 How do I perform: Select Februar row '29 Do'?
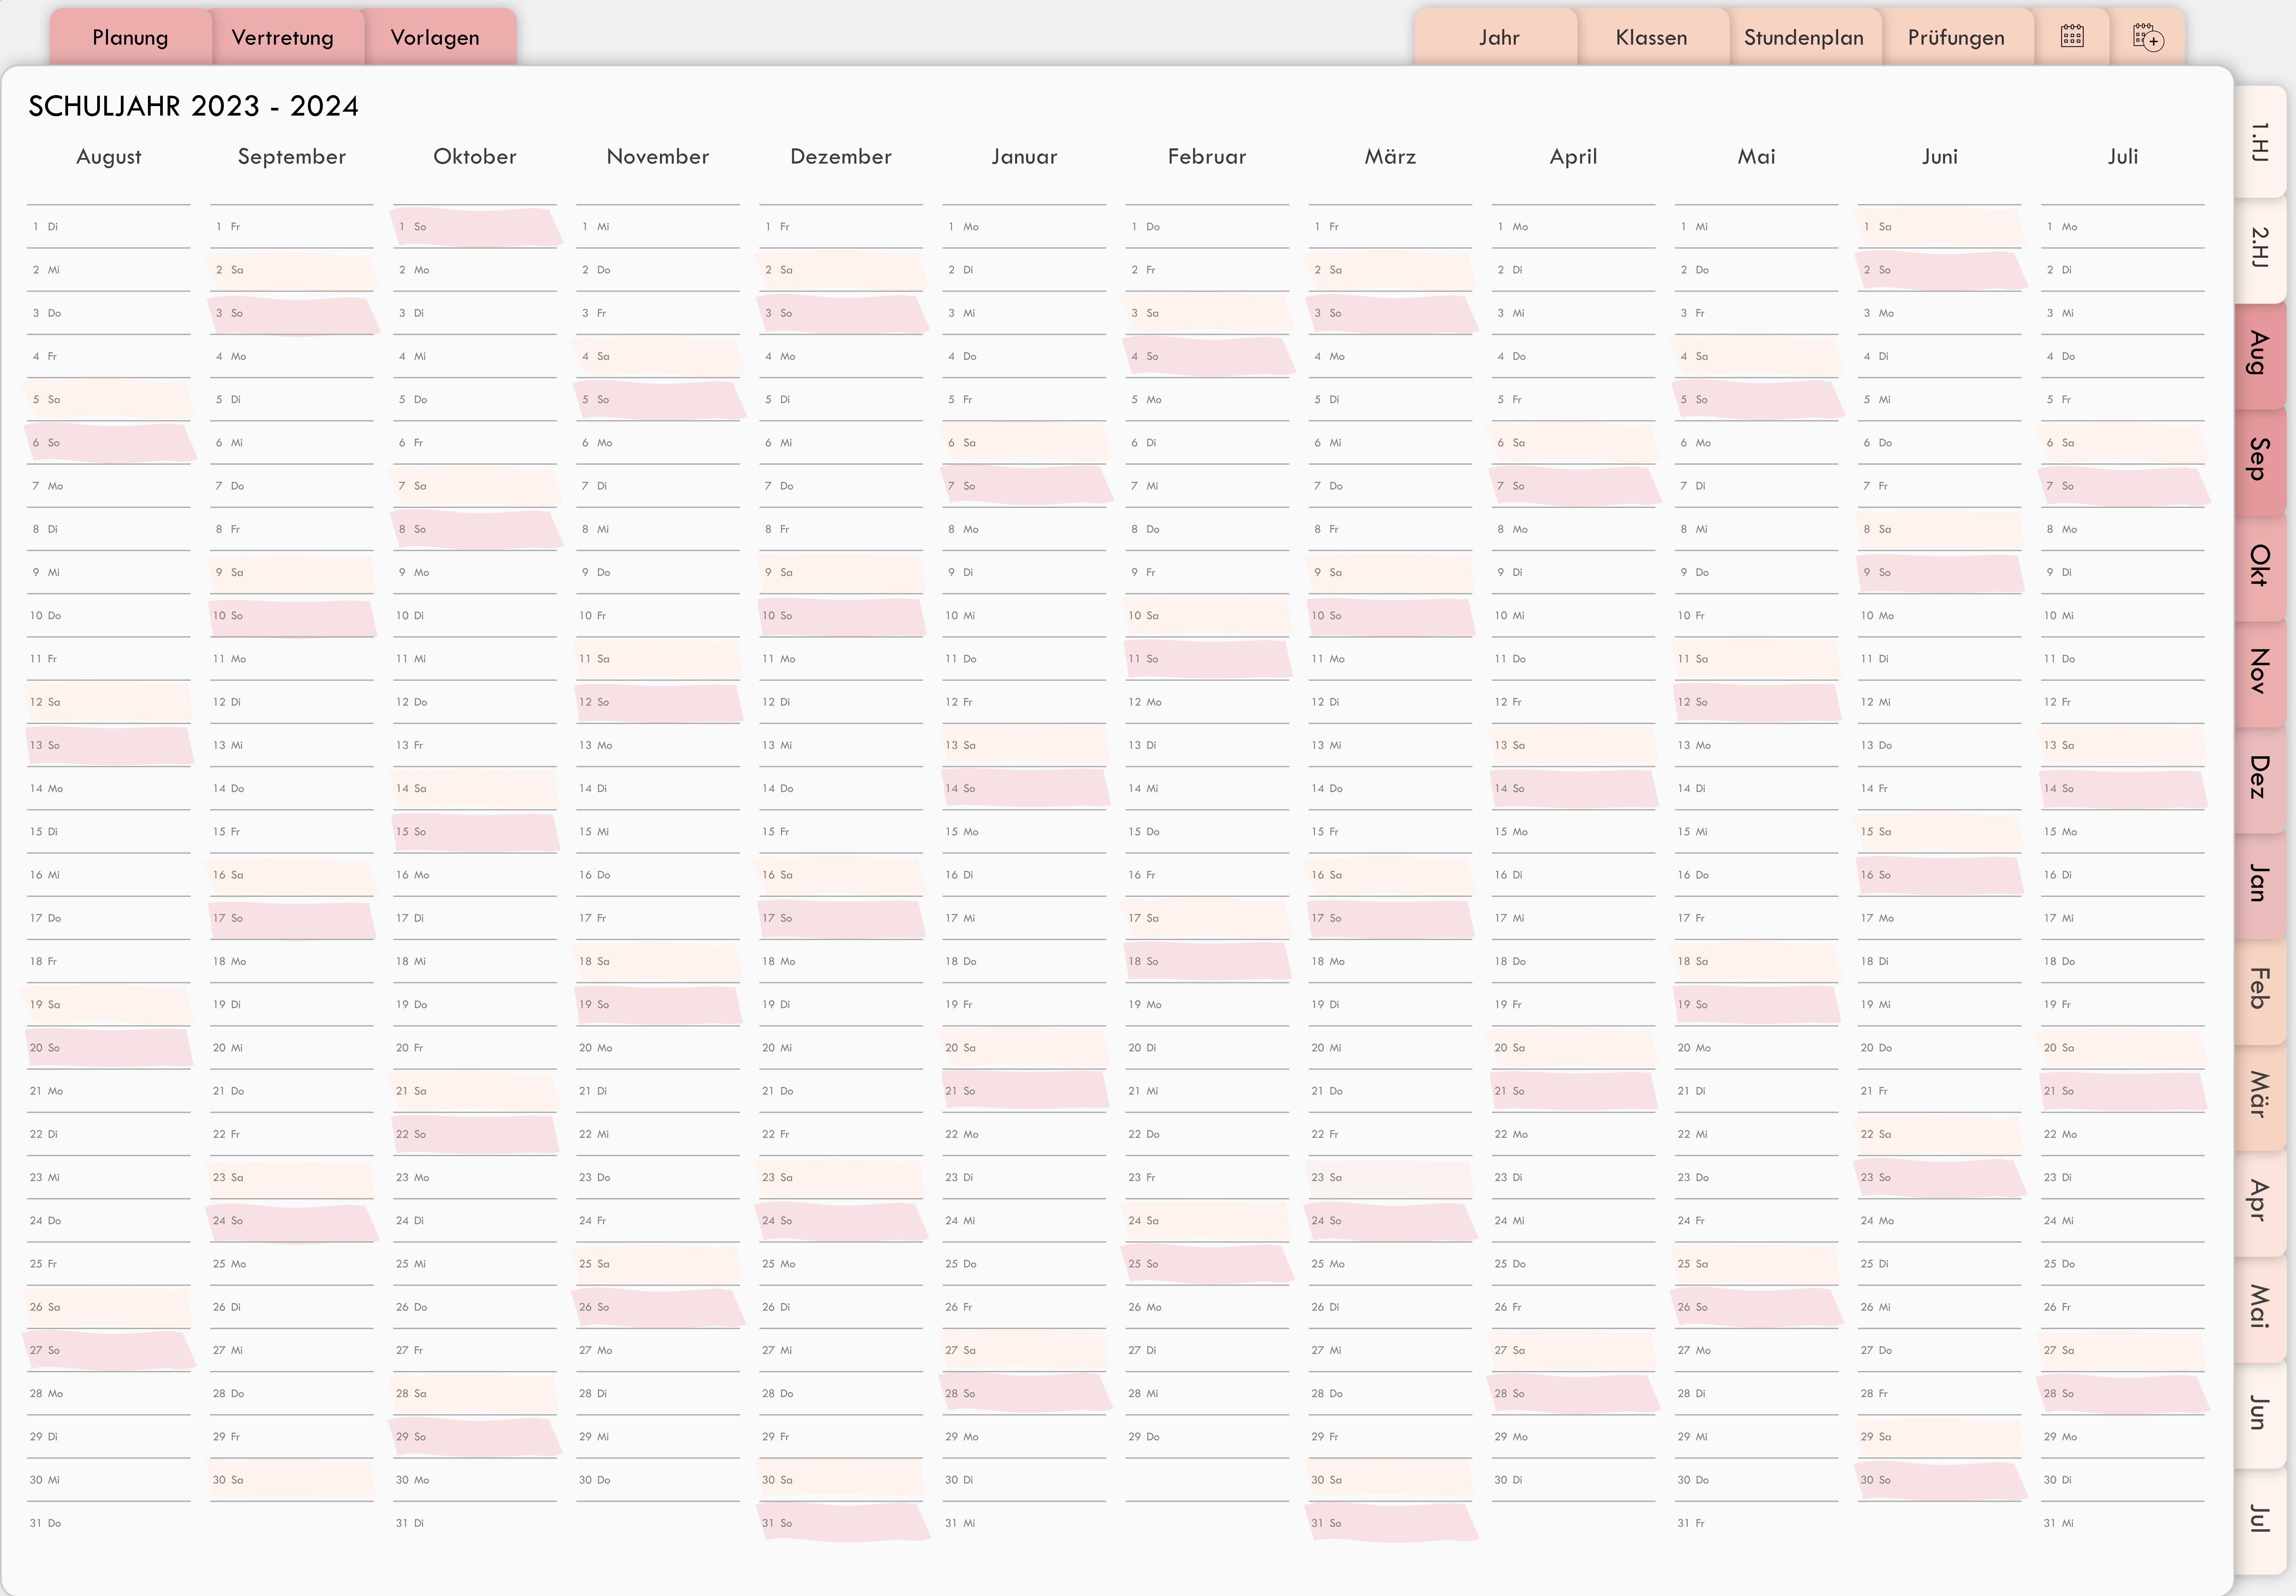click(x=1207, y=1437)
